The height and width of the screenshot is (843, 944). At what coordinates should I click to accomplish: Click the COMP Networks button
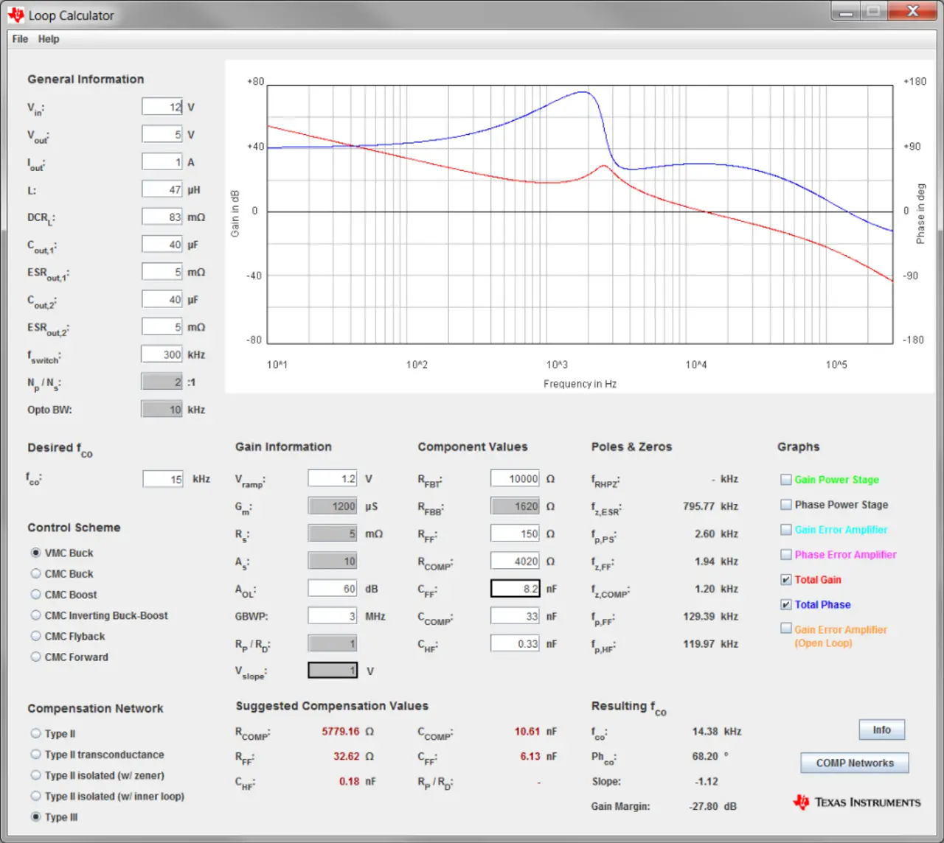854,763
